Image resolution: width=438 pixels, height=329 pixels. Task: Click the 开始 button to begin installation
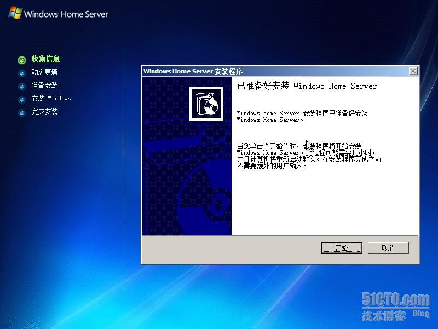point(342,248)
